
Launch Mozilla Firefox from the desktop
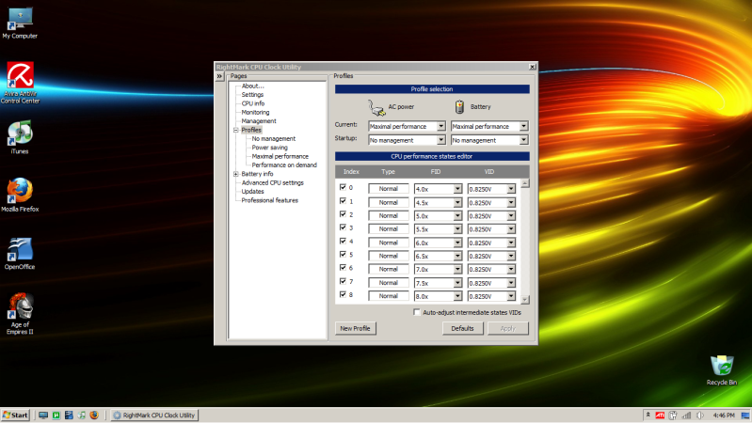[x=20, y=191]
